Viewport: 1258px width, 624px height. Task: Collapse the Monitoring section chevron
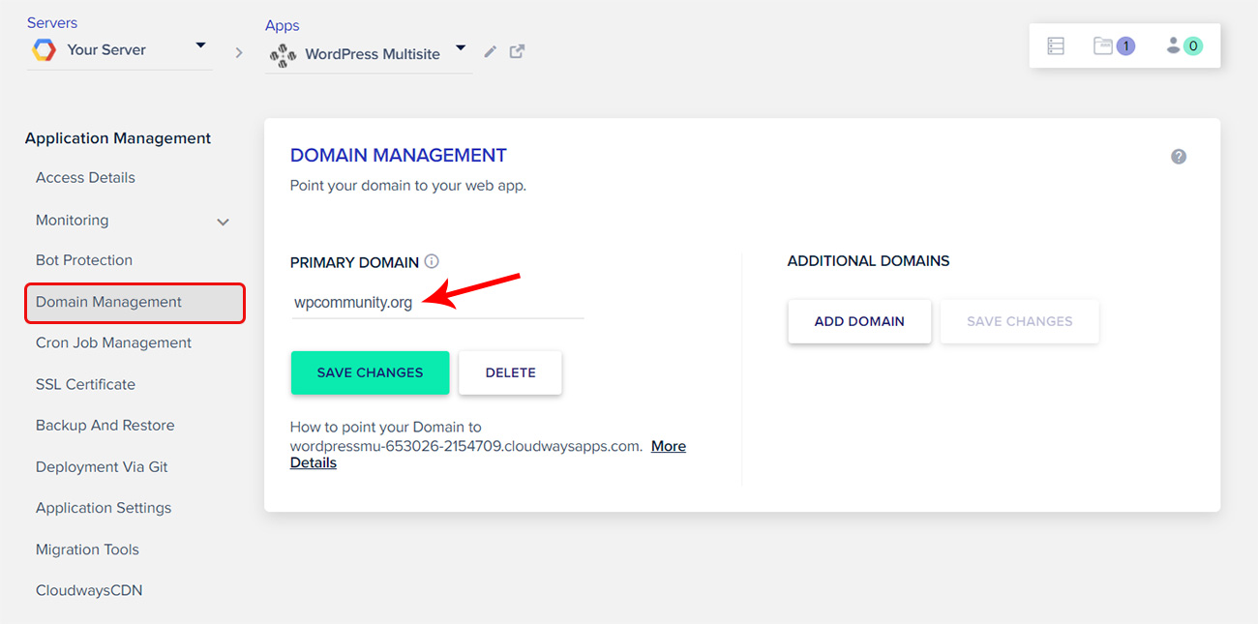coord(223,221)
